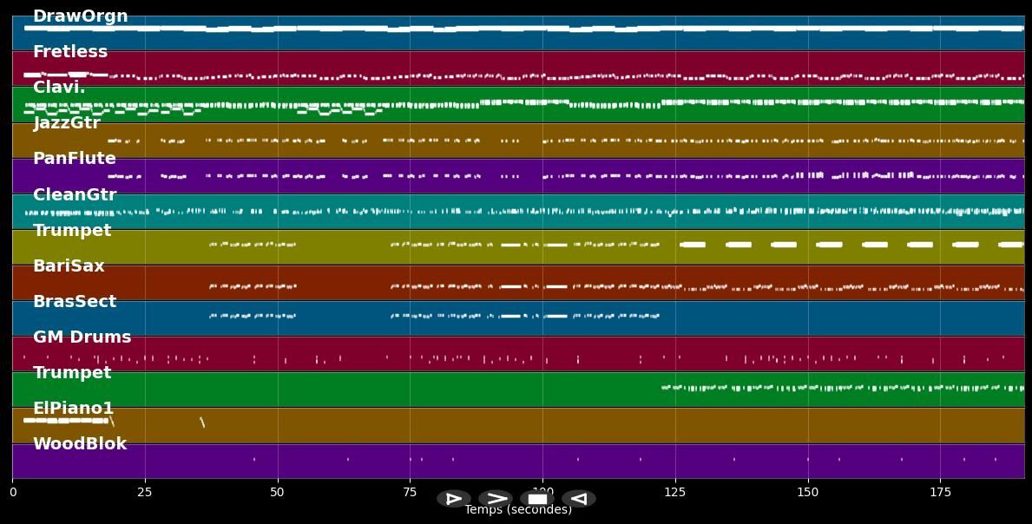Select the GM Drums track label
1032x524 pixels.
pyautogui.click(x=82, y=337)
